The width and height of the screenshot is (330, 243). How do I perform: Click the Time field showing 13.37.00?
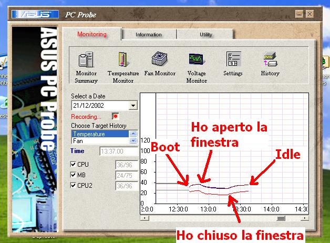click(118, 151)
